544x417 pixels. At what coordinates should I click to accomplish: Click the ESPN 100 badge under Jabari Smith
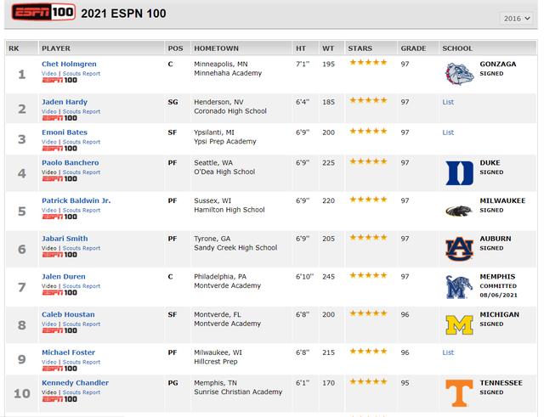coord(59,255)
